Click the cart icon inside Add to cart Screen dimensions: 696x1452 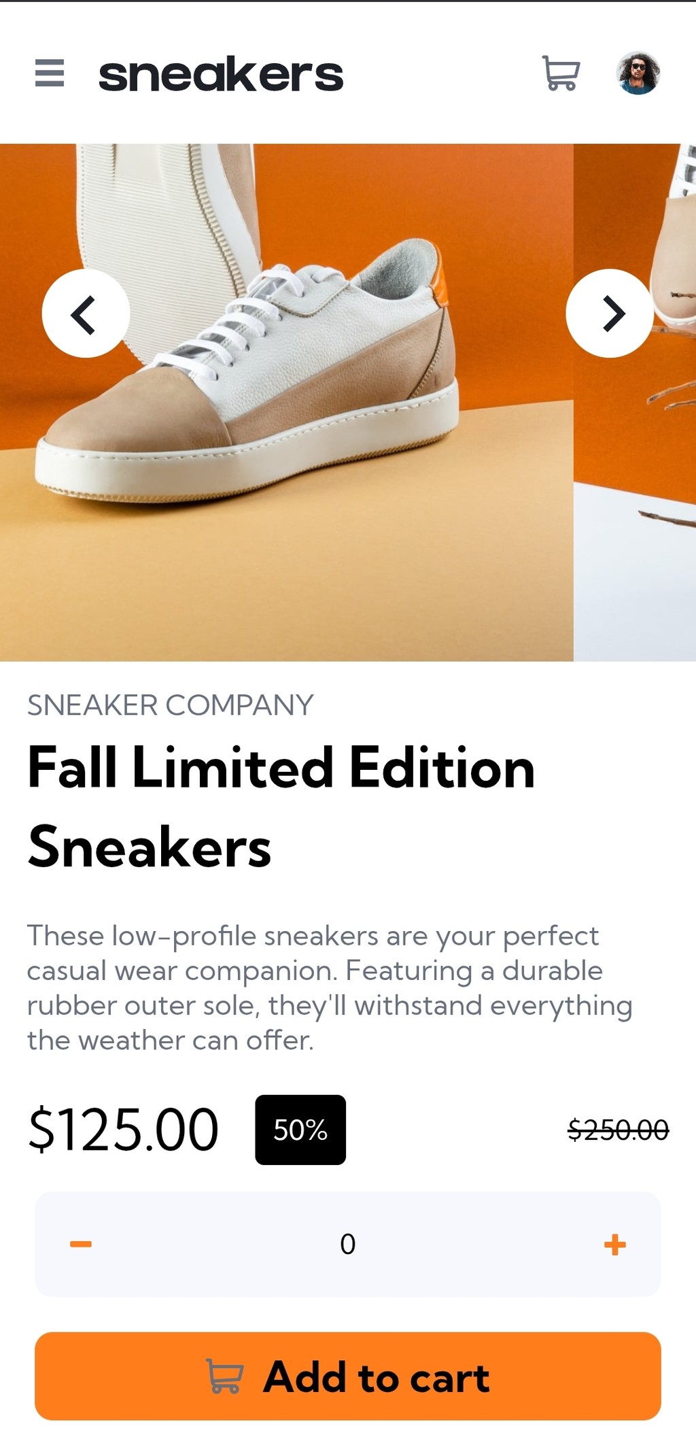(224, 1376)
